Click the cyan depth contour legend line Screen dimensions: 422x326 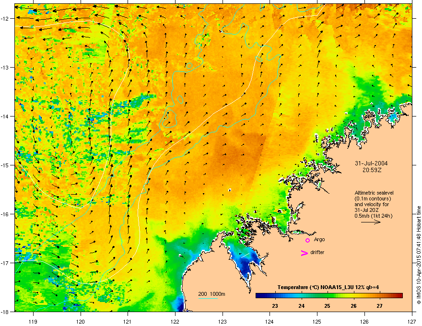tap(208, 299)
